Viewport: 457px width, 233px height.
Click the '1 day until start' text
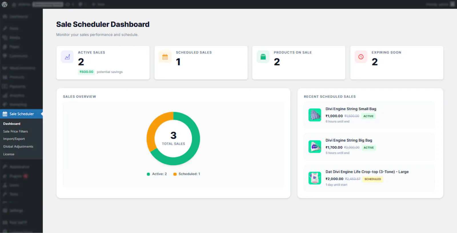336,185
